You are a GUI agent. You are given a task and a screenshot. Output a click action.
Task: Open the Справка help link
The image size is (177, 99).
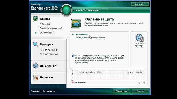pos(35,91)
